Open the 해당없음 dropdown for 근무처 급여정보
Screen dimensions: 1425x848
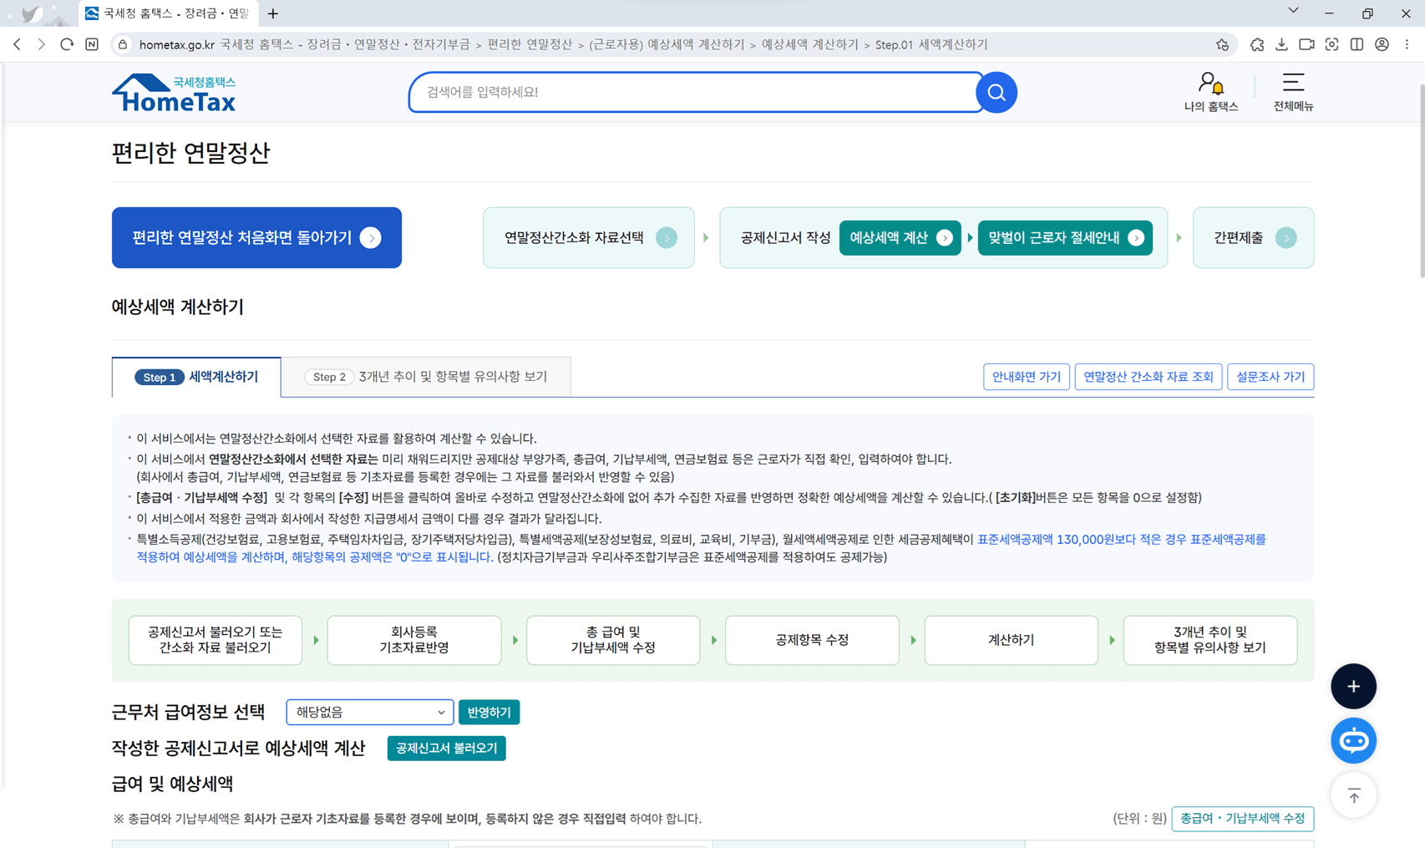point(369,712)
